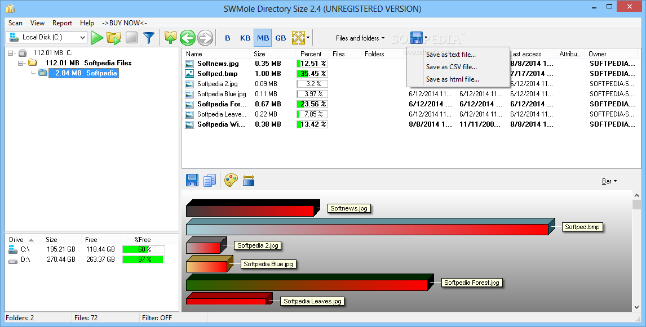Click the report save floppy icon
This screenshot has width=646, height=327.
pos(416,38)
